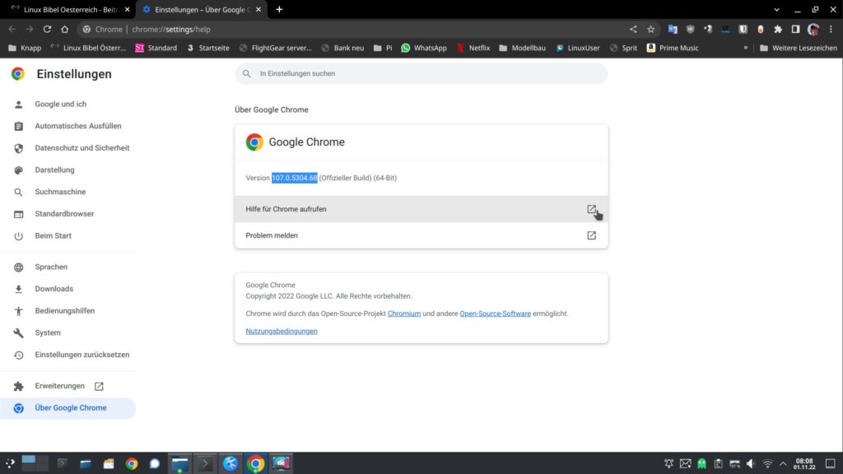This screenshot has width=843, height=474.
Task: Open the Pi bookmark folder
Action: [x=383, y=48]
